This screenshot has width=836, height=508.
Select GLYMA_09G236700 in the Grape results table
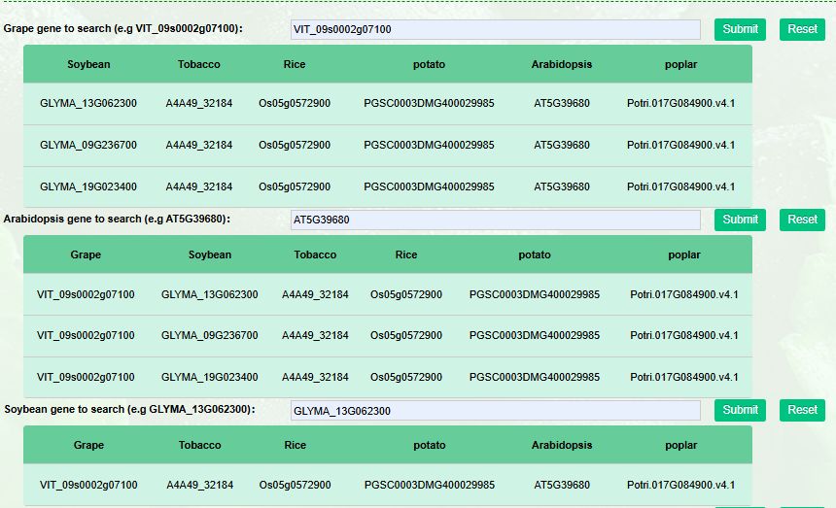pos(88,145)
